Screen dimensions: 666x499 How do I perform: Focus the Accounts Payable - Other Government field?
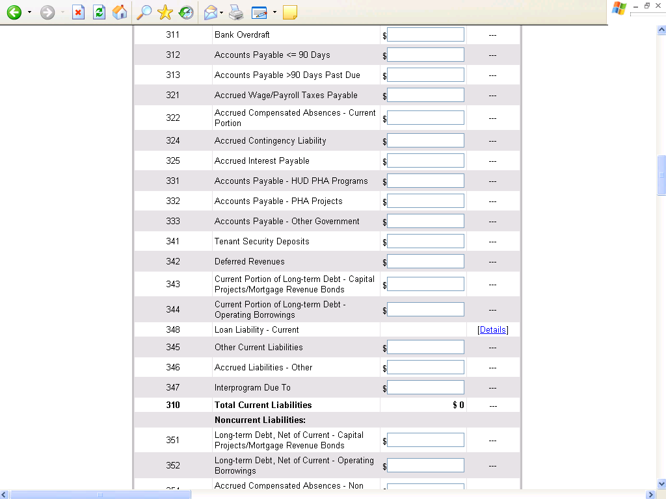point(425,221)
